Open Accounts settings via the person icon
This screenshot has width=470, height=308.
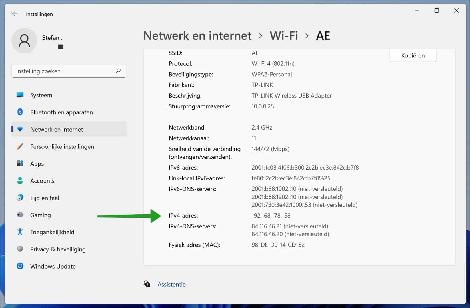20,181
